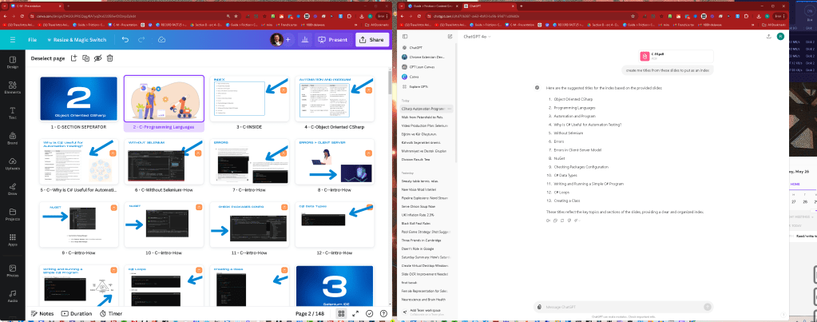Open the Design panel in Canva sidebar
817x322 pixels.
click(x=13, y=62)
